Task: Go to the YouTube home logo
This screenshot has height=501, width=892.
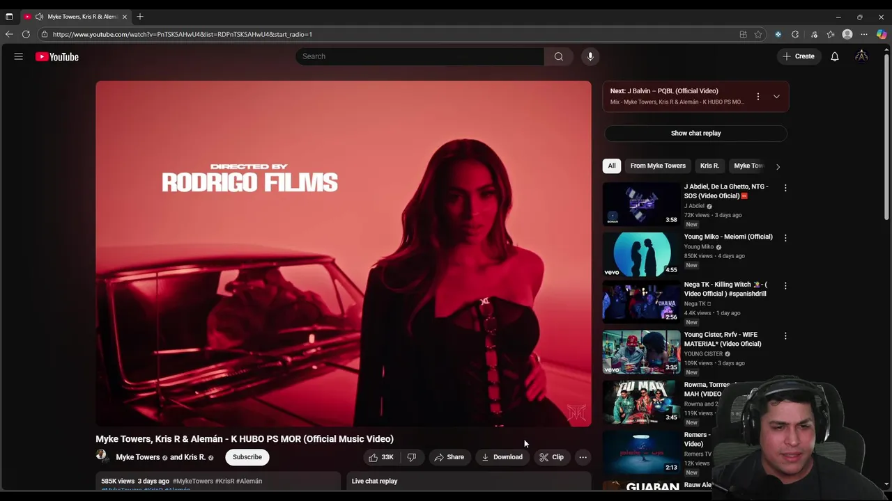Action: tap(57, 56)
